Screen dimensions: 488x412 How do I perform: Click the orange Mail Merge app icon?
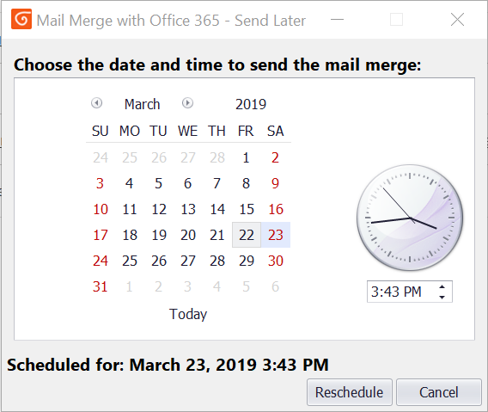pyautogui.click(x=21, y=19)
